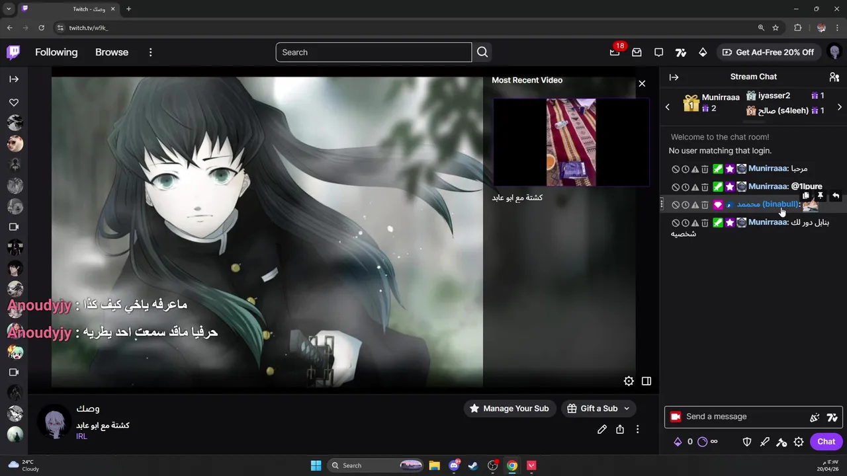Open chat settings gear icon
The height and width of the screenshot is (476, 847).
tap(799, 442)
